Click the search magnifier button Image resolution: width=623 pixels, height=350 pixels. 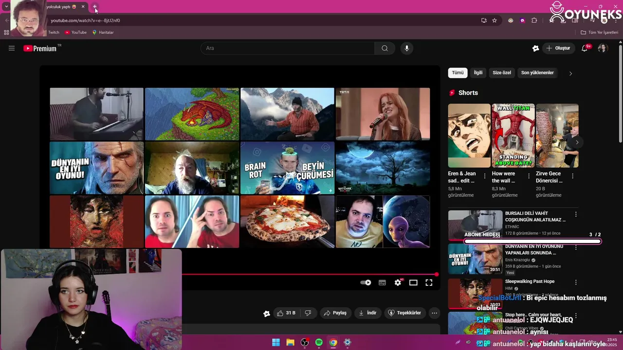coord(385,48)
